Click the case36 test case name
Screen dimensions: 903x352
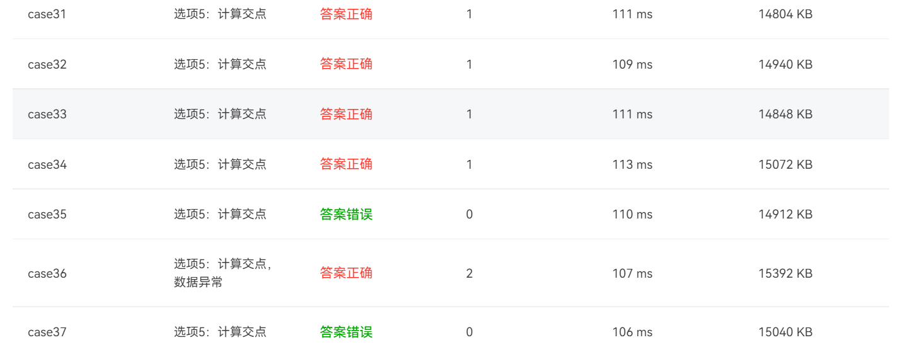[x=47, y=273]
